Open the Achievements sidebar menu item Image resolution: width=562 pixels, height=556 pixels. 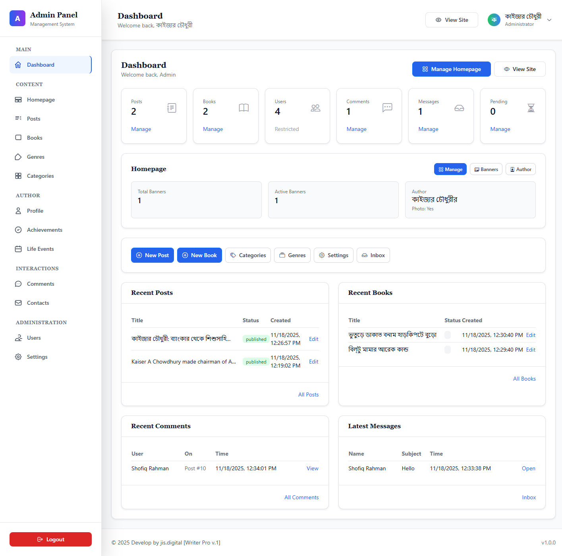tap(44, 230)
